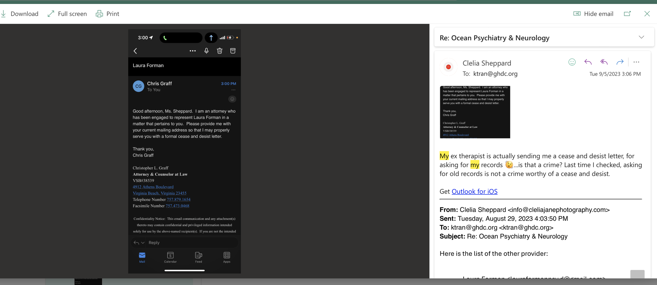This screenshot has height=285, width=657.
Task: Open attachment in Full screen
Action: (x=67, y=14)
